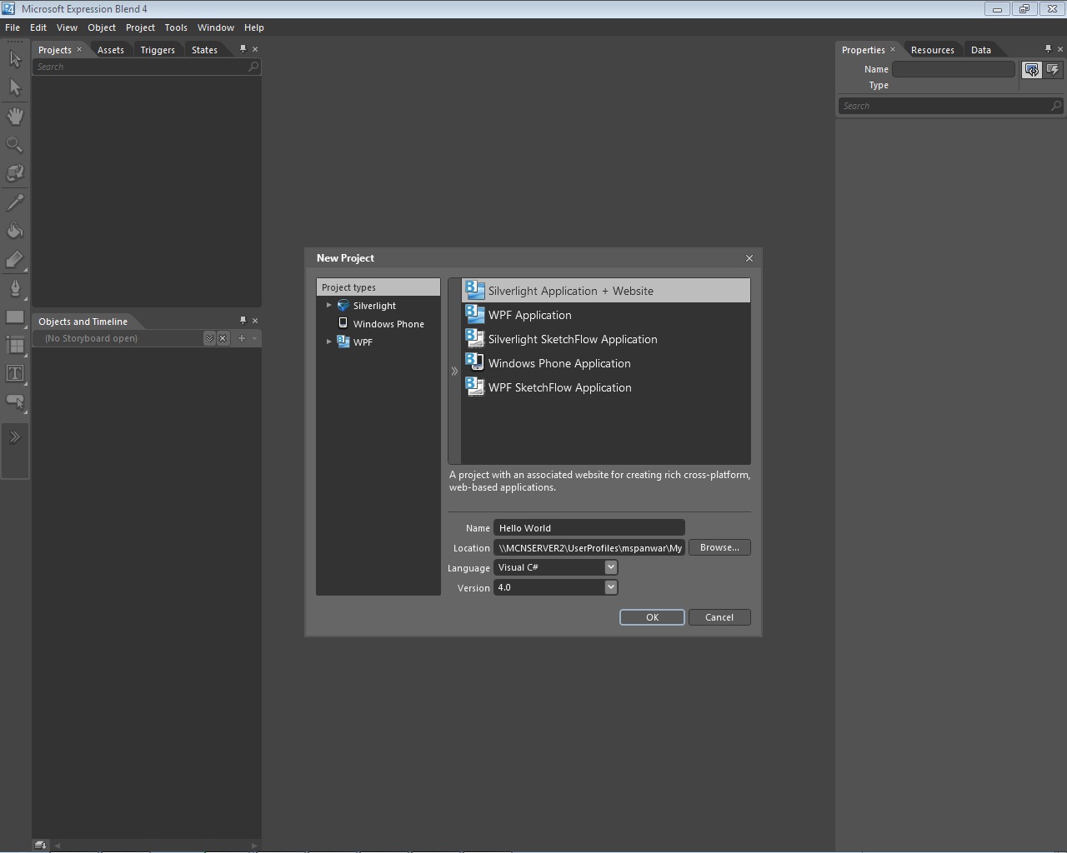
Task: Select the WPF Application project type
Action: click(x=530, y=315)
